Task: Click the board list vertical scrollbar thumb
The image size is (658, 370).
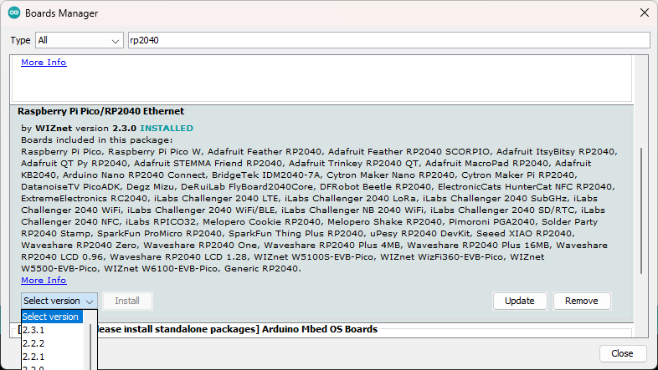Action: click(x=641, y=210)
